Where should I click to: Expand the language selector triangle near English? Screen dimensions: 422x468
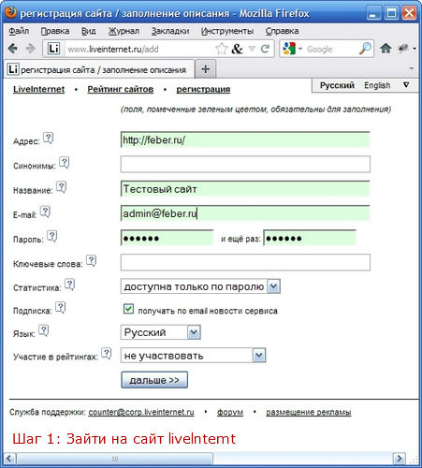tap(406, 85)
